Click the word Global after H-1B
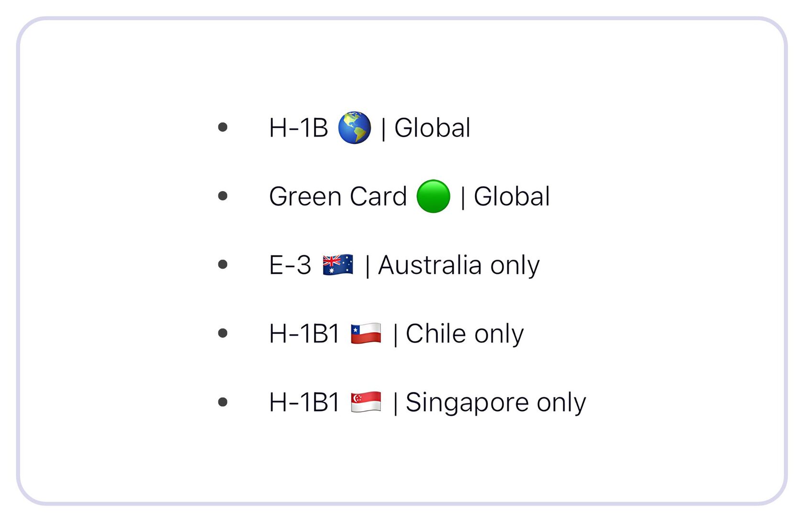This screenshot has width=804, height=522. click(432, 128)
